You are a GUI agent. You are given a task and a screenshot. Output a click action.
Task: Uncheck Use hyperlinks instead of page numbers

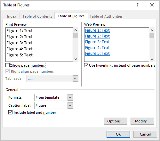[x=86, y=65]
